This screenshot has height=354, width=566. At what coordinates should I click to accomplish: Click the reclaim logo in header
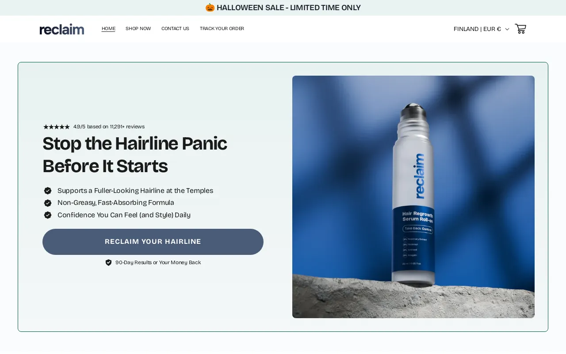(62, 29)
